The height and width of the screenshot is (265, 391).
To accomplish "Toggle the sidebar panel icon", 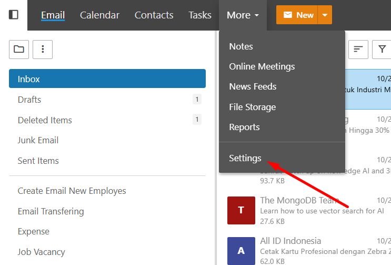I will (14, 15).
